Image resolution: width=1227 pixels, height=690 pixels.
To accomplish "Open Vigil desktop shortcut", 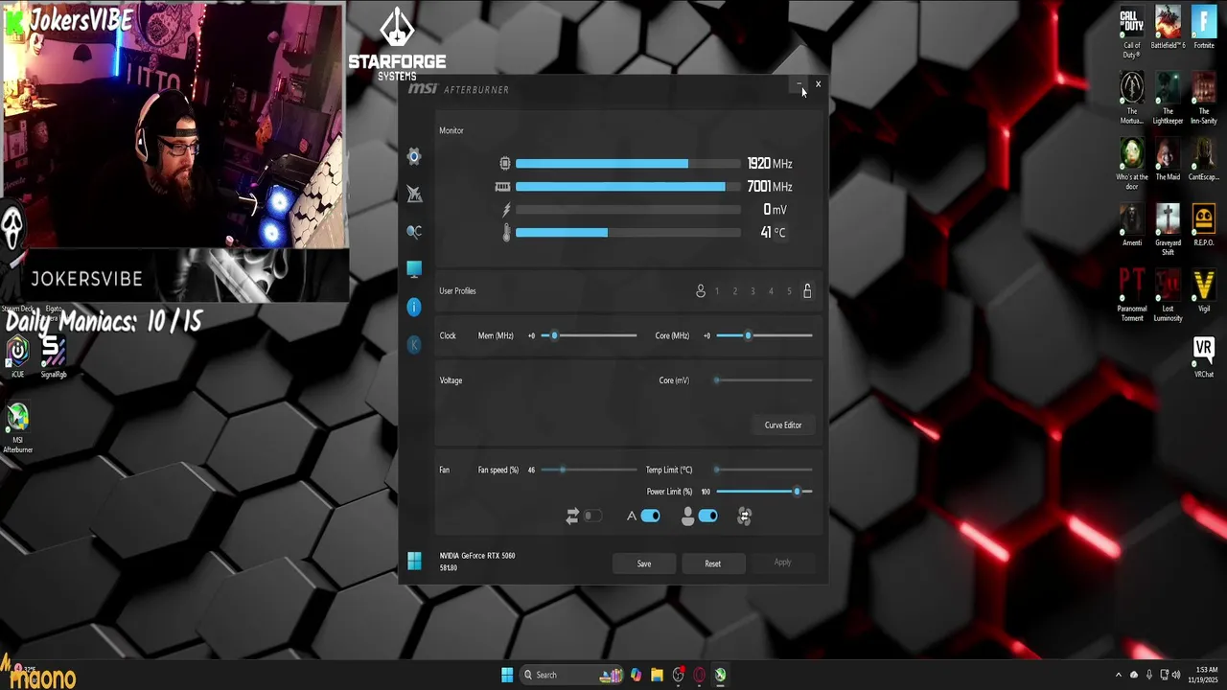I will point(1204,290).
